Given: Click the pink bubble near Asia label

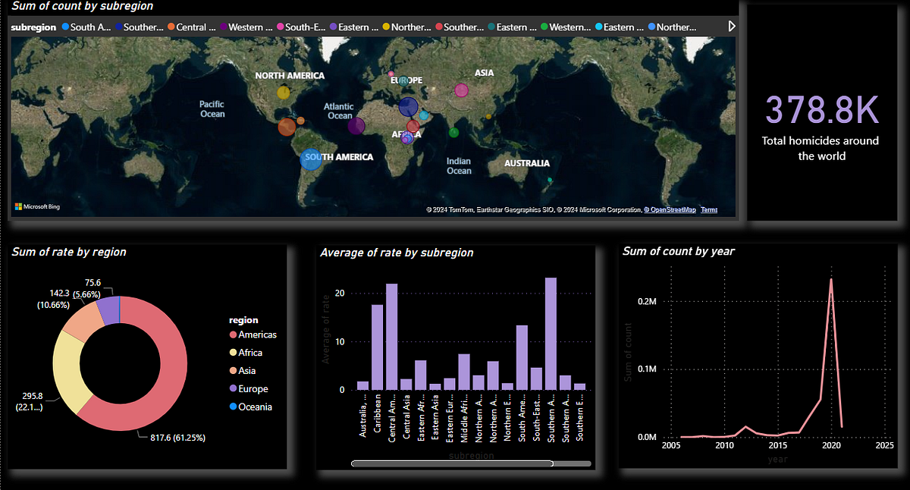Looking at the screenshot, I should click(462, 90).
